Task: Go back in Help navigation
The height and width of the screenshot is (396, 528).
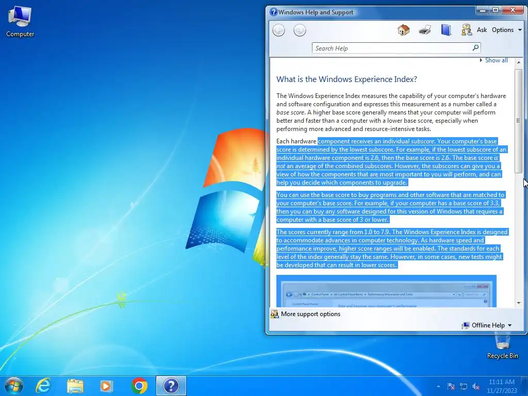Action: tap(279, 30)
